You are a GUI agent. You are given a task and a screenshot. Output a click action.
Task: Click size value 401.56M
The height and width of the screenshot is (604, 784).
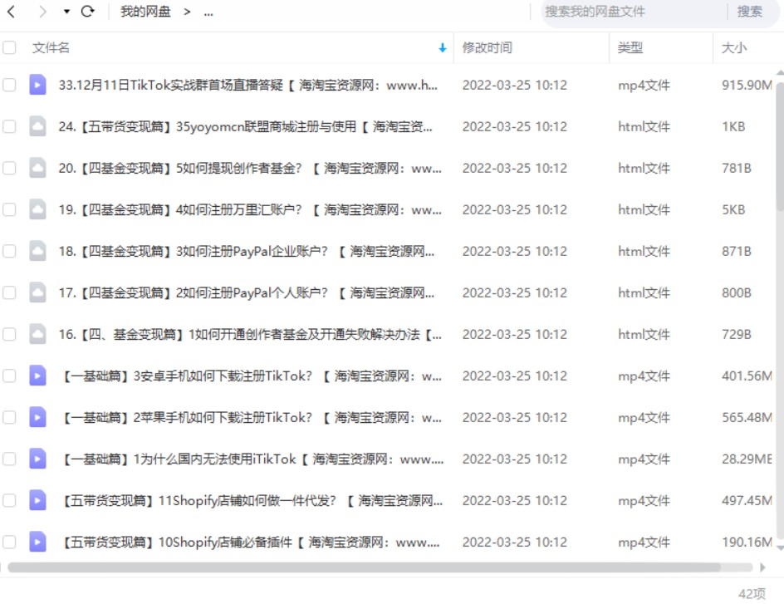pyautogui.click(x=747, y=376)
